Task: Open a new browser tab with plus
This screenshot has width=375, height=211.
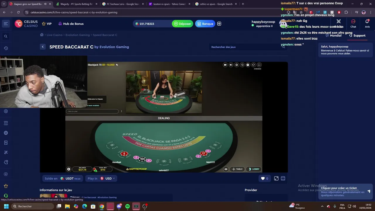Action: coord(243,4)
